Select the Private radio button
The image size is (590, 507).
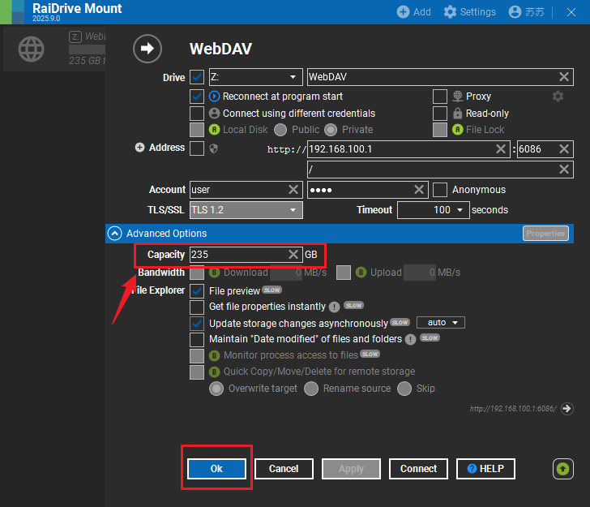point(331,130)
